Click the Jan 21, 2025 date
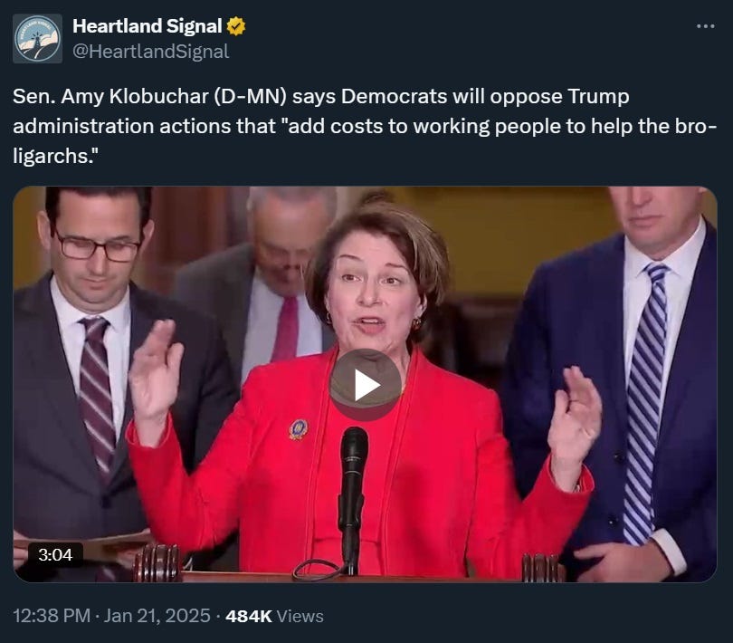This screenshot has width=733, height=643. coord(157,616)
